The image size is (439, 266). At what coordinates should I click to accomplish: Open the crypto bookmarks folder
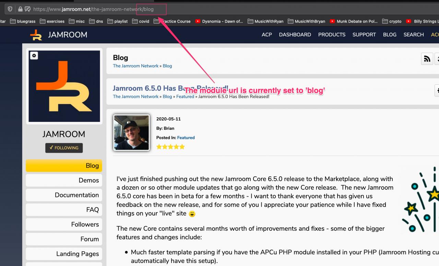392,21
